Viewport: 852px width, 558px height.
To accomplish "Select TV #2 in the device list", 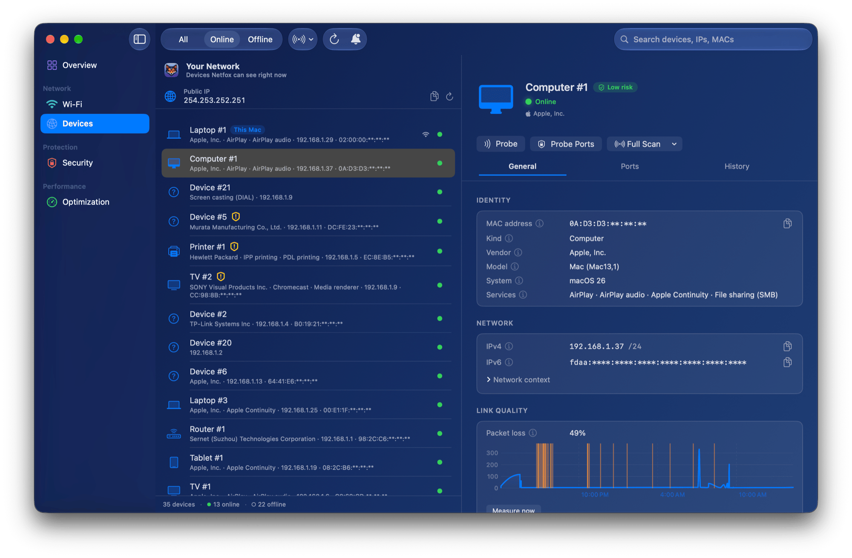I will (x=308, y=285).
